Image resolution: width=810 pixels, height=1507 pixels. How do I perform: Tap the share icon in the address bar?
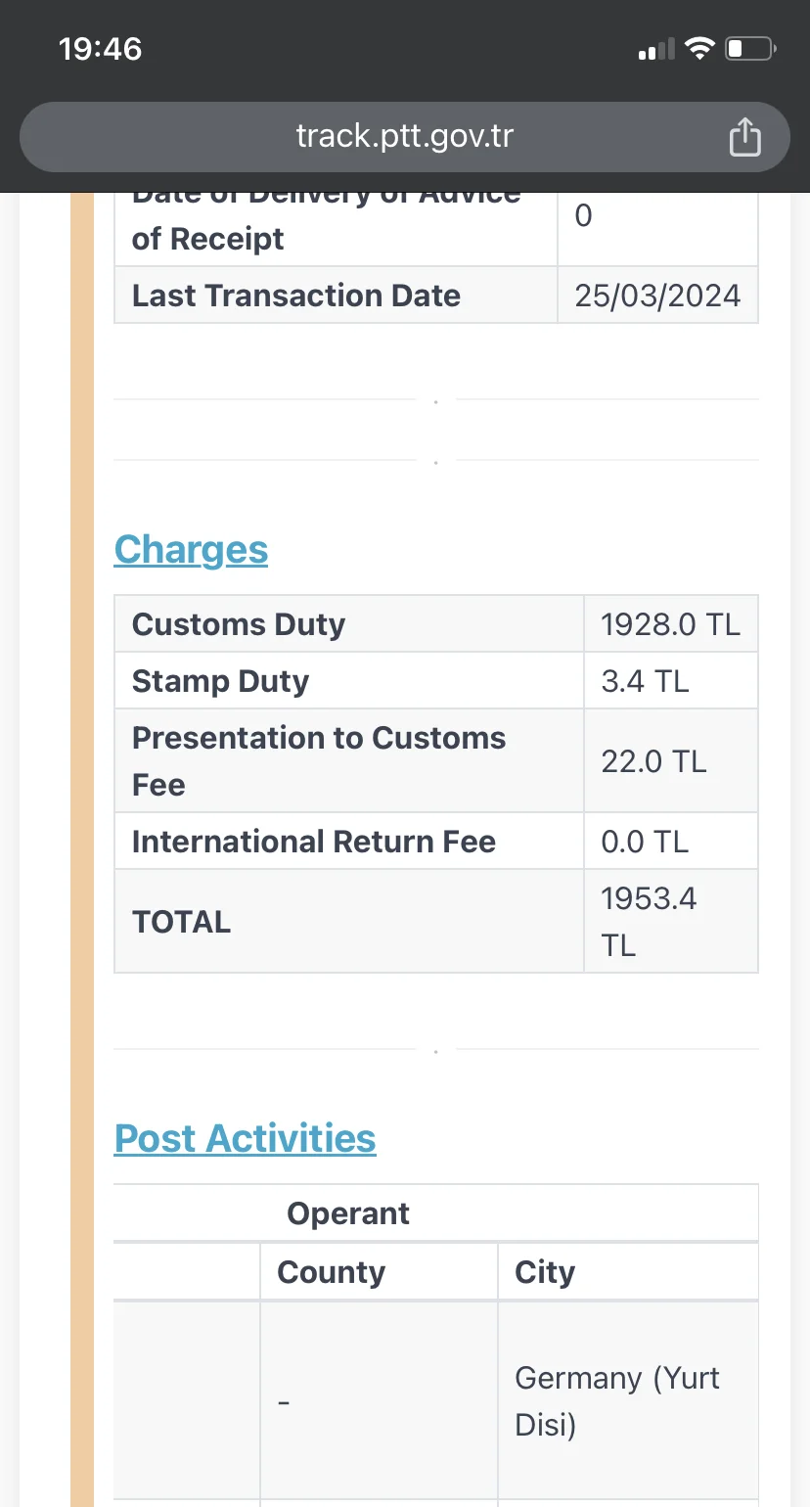click(x=744, y=137)
